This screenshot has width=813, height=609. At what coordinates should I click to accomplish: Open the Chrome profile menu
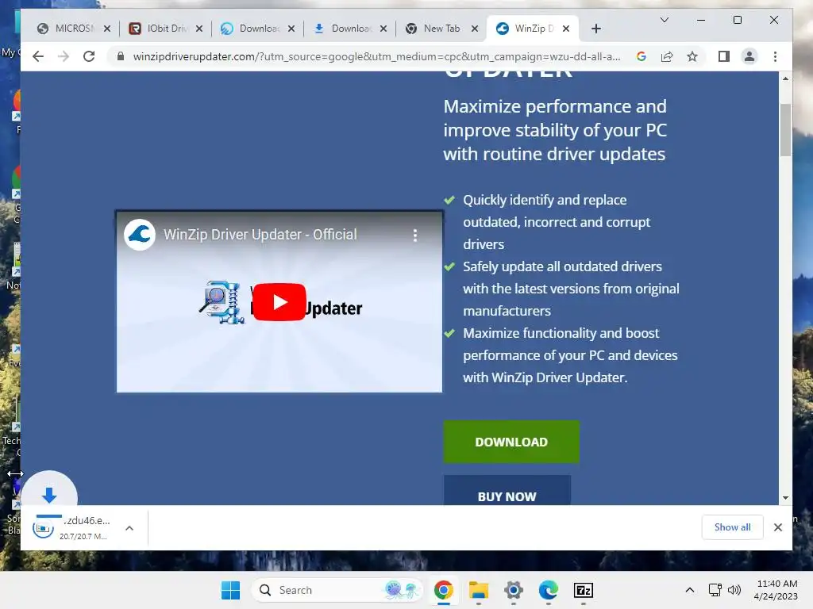point(749,56)
